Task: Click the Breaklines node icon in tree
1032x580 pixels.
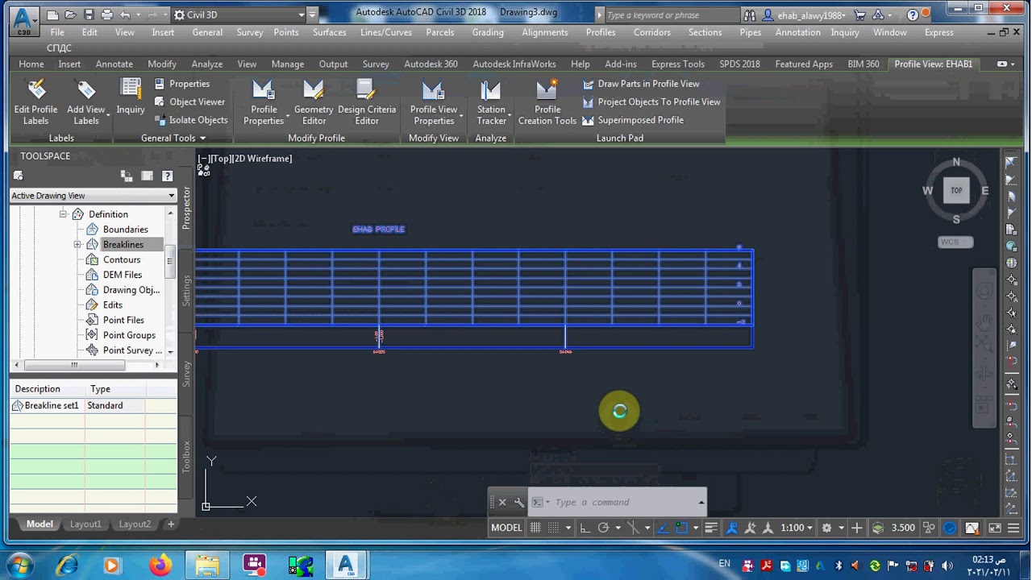Action: coord(93,245)
